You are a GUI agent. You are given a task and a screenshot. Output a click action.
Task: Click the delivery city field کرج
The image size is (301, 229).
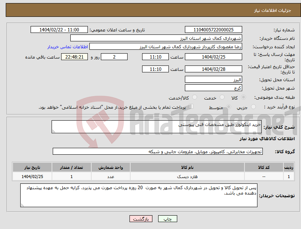coord(213,88)
